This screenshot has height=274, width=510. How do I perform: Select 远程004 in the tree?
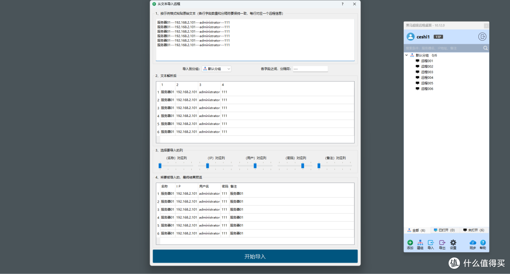[427, 78]
